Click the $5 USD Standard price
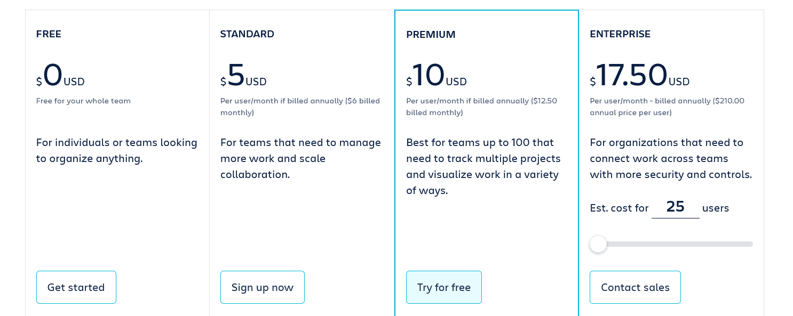Viewport: 793px width, 316px height. (243, 75)
